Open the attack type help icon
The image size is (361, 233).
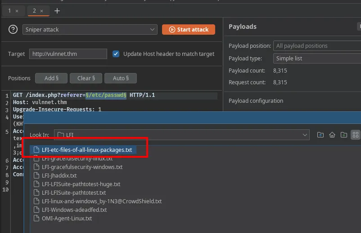coord(13,30)
